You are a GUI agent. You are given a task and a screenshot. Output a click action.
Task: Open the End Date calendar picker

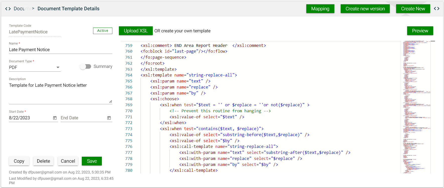tap(109, 118)
